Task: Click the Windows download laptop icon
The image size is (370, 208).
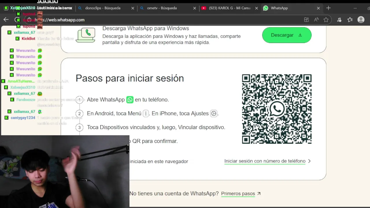Action: click(x=86, y=35)
